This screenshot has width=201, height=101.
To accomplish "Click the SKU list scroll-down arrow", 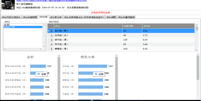I will [44, 47].
